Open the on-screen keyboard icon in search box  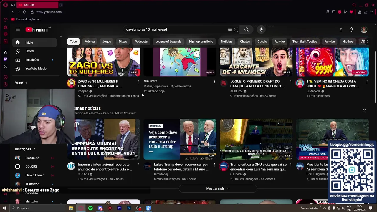click(230, 29)
